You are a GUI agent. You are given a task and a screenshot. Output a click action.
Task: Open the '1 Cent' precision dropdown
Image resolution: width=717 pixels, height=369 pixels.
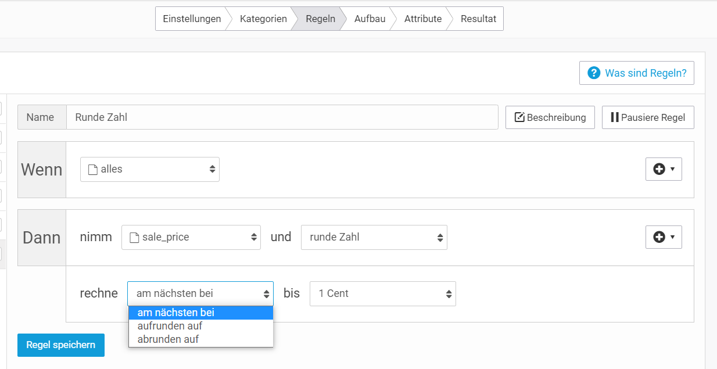click(383, 293)
